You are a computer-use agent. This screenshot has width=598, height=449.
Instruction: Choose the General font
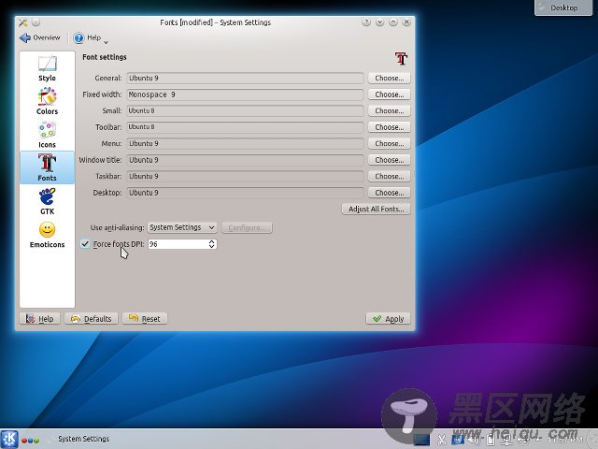pos(389,78)
